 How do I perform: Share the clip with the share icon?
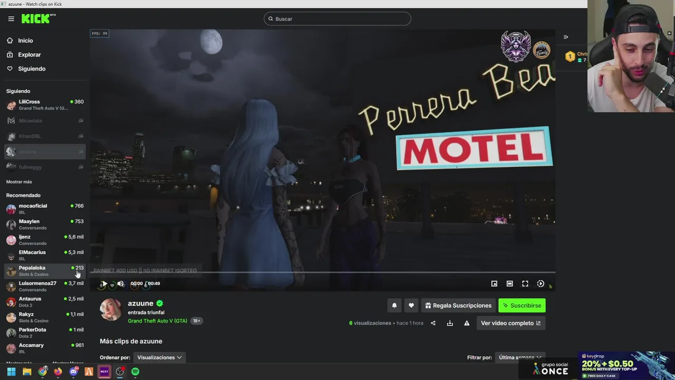tap(433, 323)
